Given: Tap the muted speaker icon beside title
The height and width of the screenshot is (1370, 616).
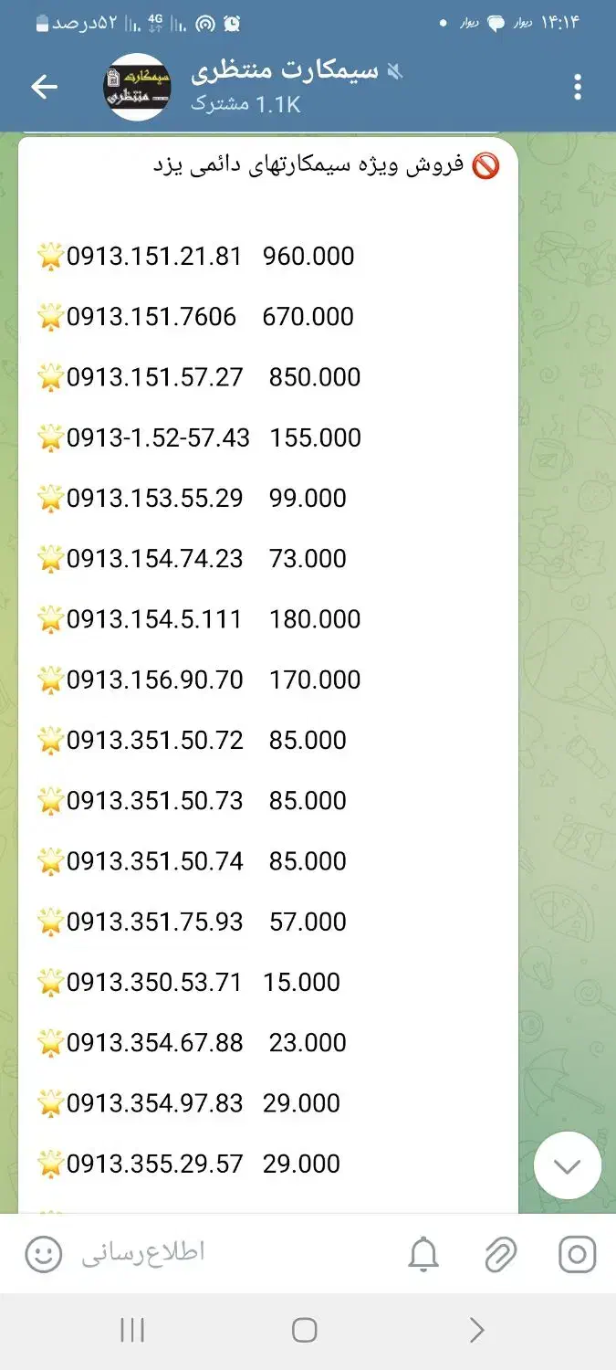Looking at the screenshot, I should 395,71.
